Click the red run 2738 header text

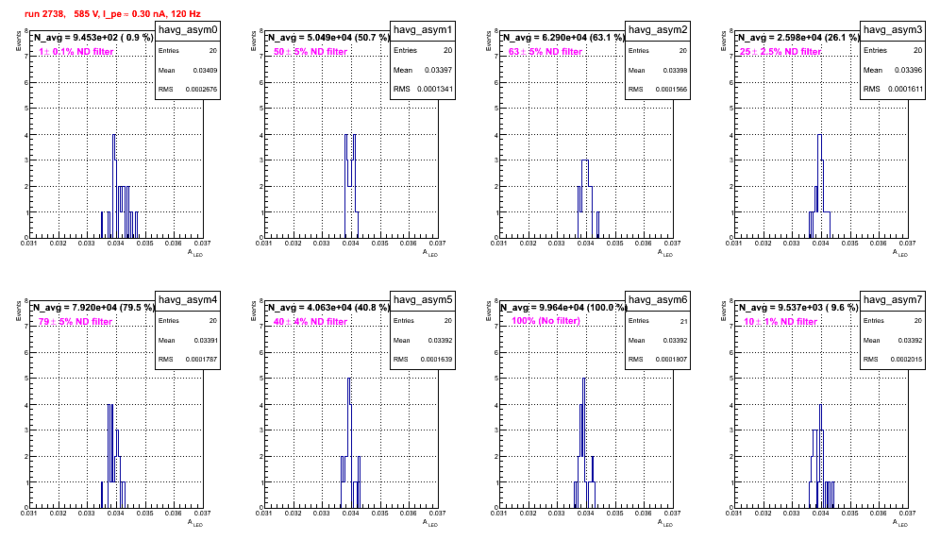pos(112,14)
